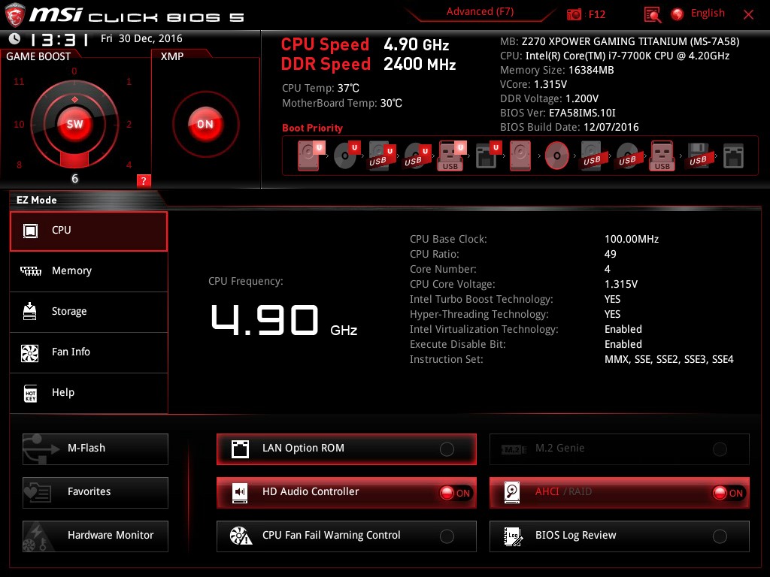Toggle the XMP ON button

[x=205, y=124]
